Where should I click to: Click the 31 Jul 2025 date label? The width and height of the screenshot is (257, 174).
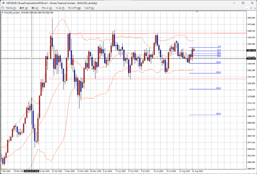pos(171,171)
